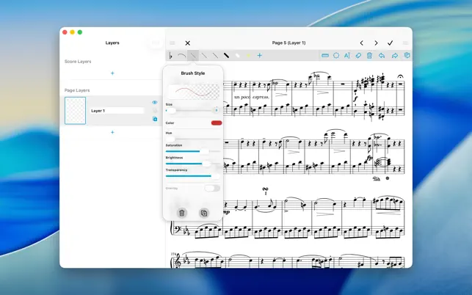This screenshot has width=472, height=295.
Task: Select the yellow highlighter preset
Action: (x=248, y=55)
